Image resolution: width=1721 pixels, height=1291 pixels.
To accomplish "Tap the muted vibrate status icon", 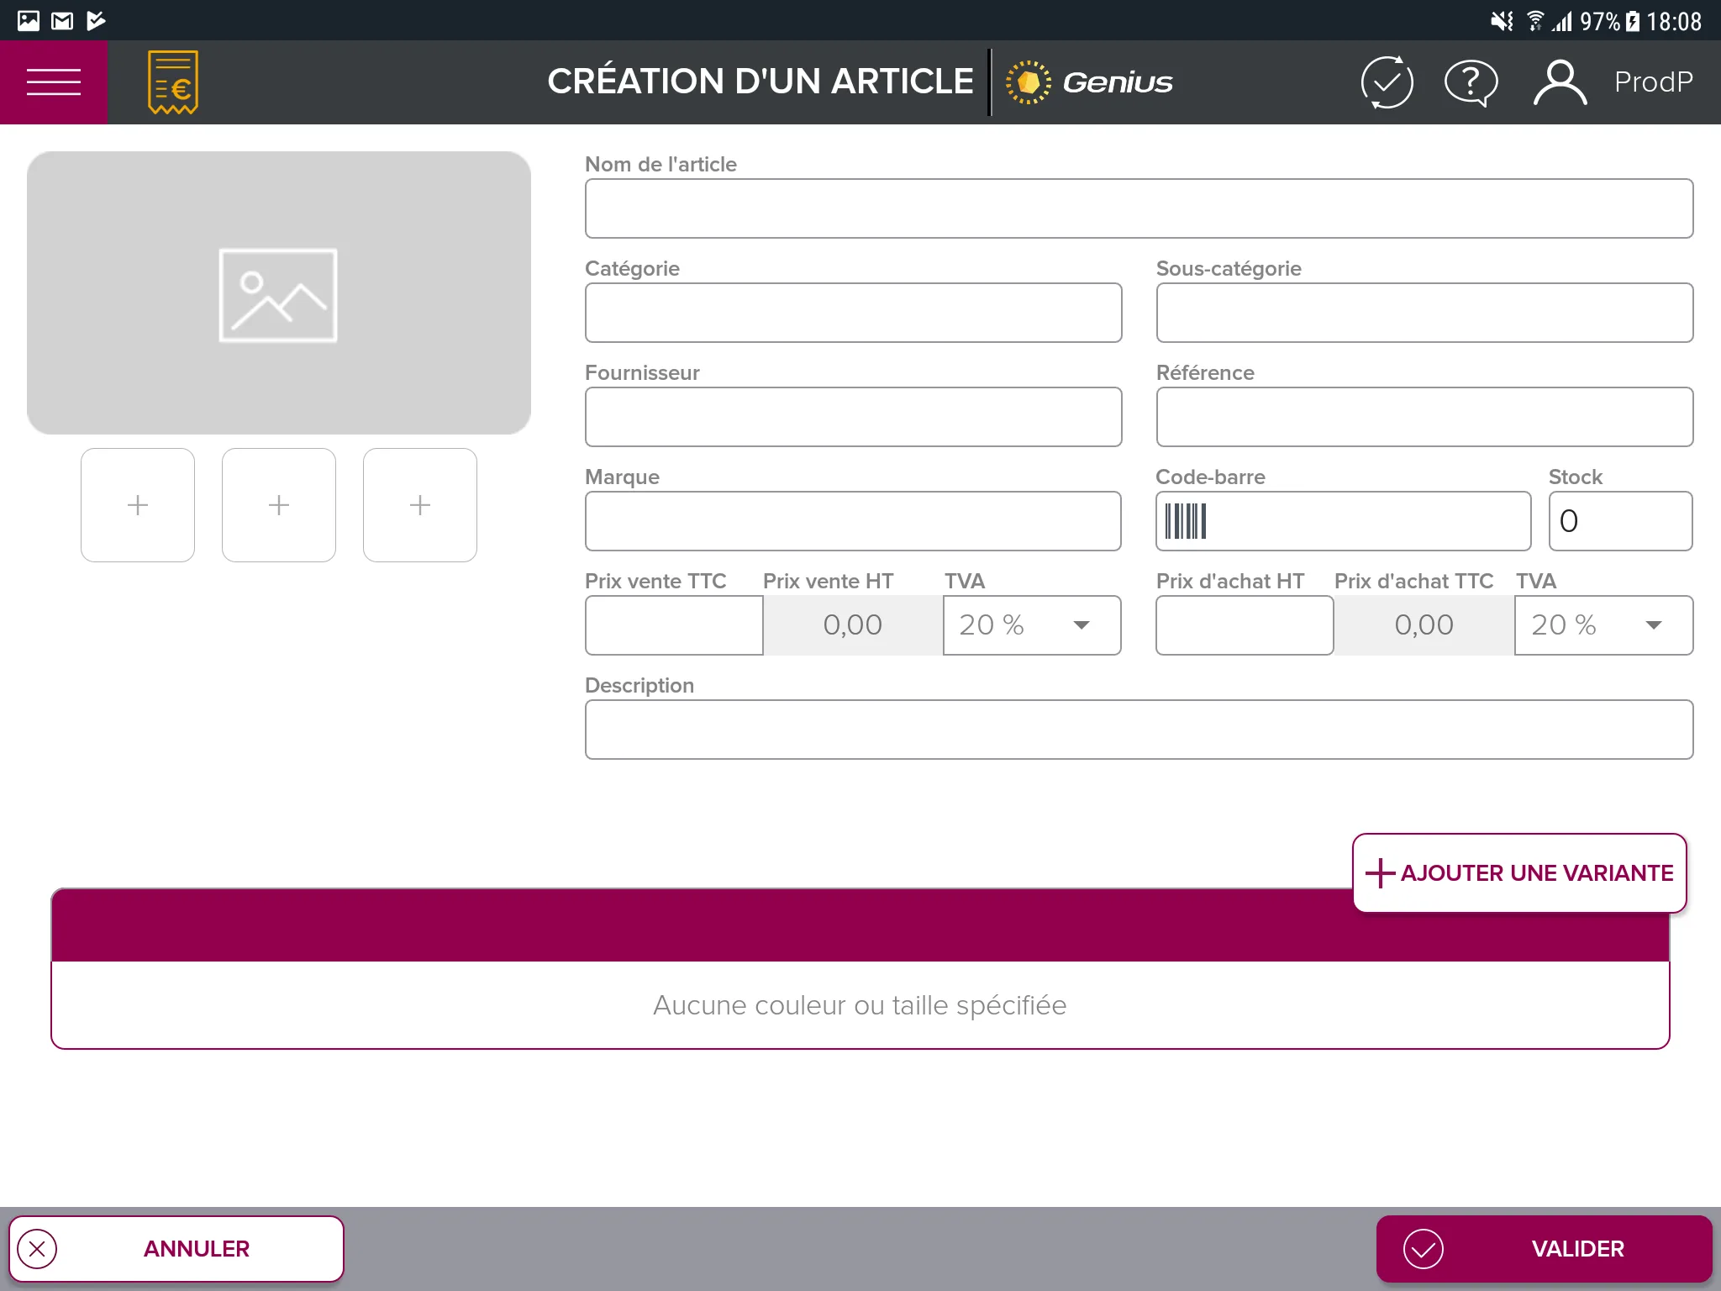I will pos(1502,20).
